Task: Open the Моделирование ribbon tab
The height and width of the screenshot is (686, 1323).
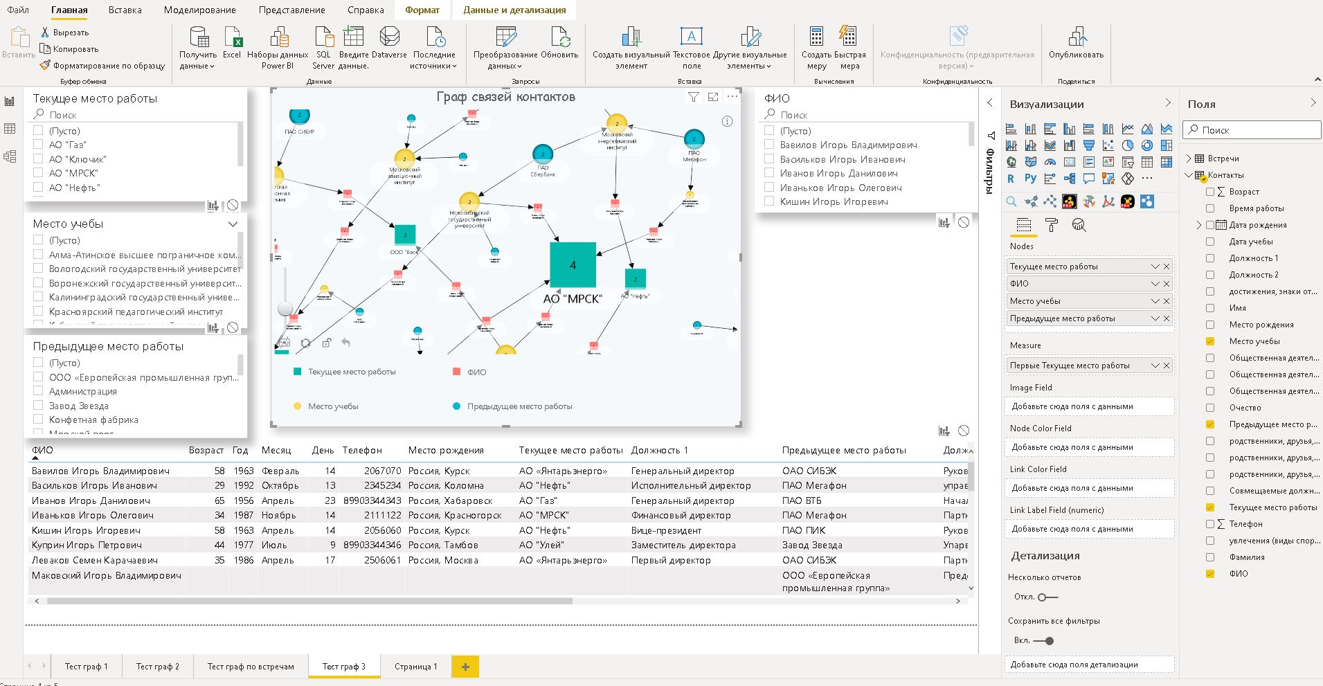Action: 200,10
